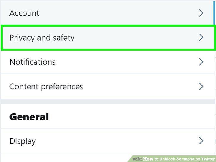
Task: Select the Account settings label
Action: click(24, 13)
